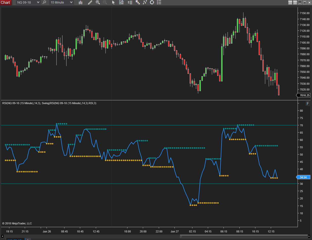The height and width of the screenshot is (240, 312).
Task: Click the 02:15 time axis label
Action: coord(192,231)
